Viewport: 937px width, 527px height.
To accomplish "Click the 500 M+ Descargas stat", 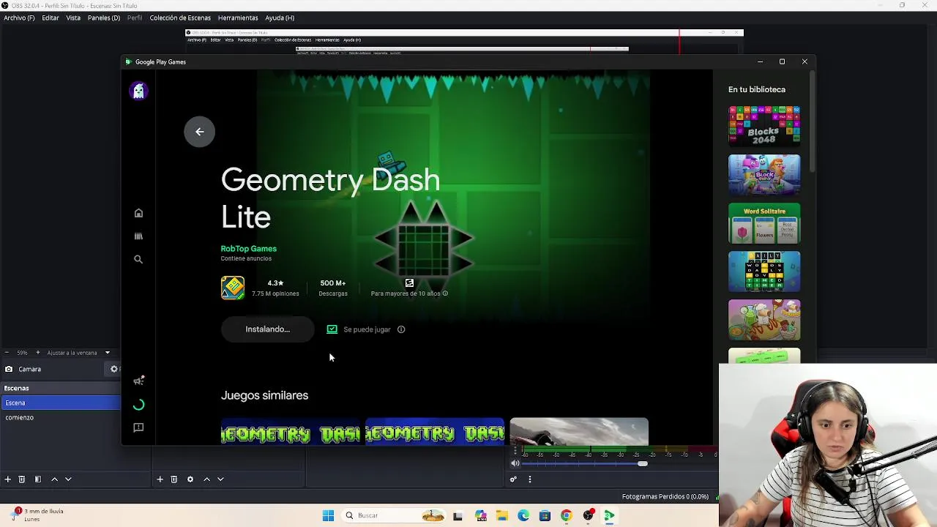I will click(333, 288).
